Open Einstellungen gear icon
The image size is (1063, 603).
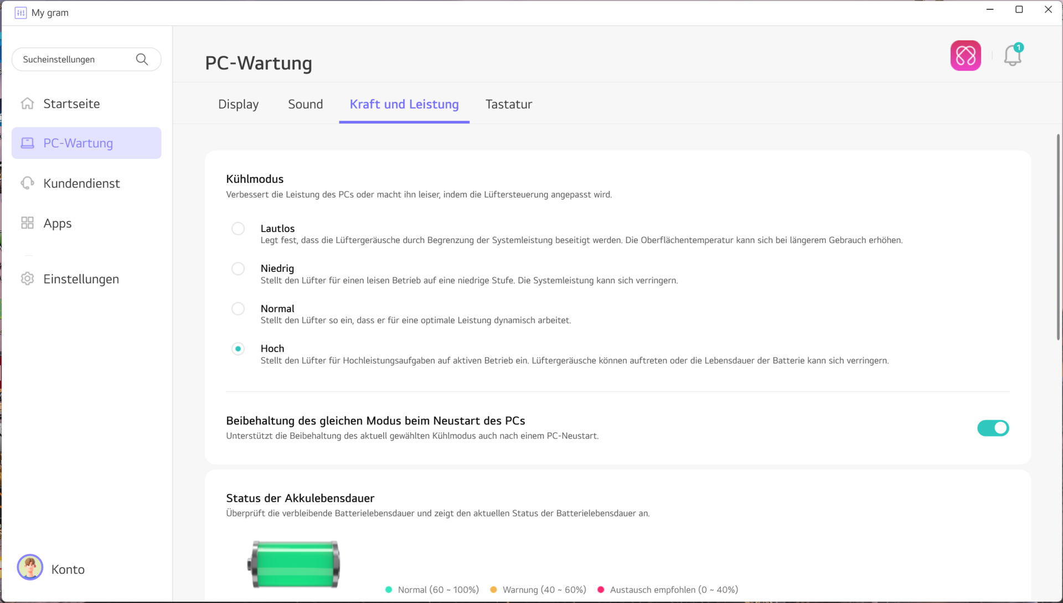27,279
